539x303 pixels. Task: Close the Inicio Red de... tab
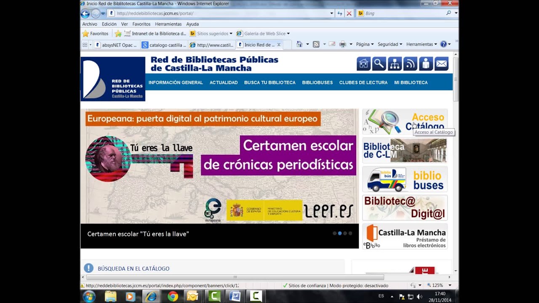[279, 45]
